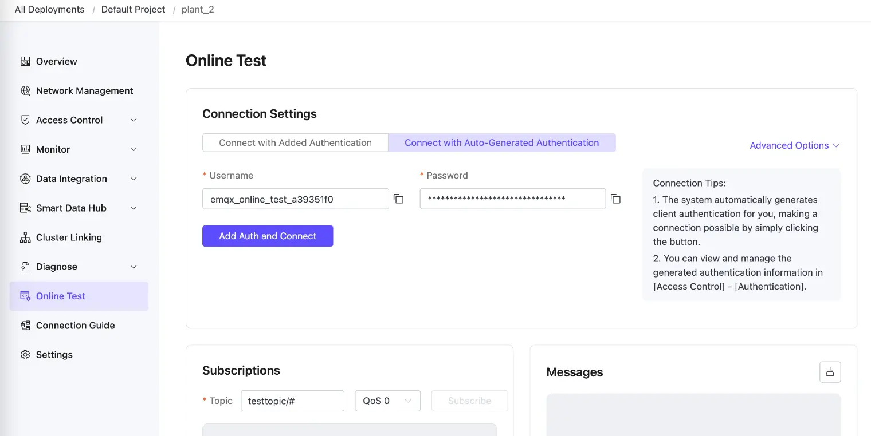The height and width of the screenshot is (436, 871).
Task: Click the Diagnose document icon
Action: point(25,267)
